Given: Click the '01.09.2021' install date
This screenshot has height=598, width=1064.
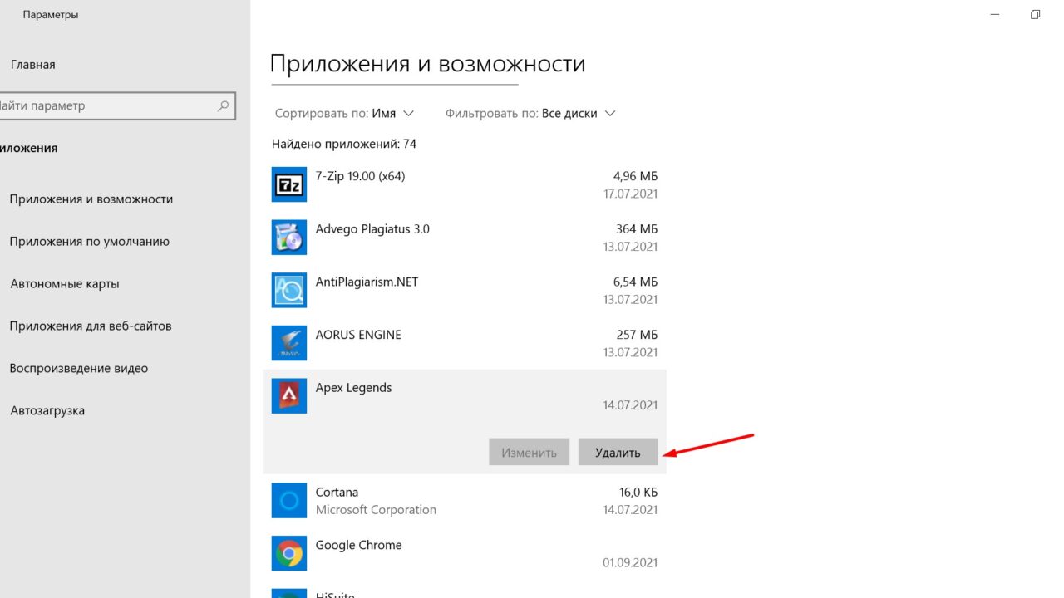Looking at the screenshot, I should click(x=630, y=562).
